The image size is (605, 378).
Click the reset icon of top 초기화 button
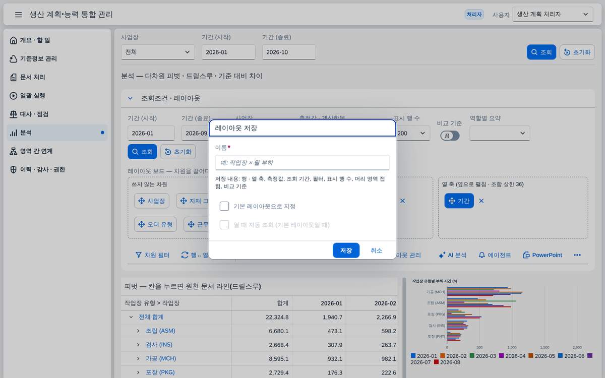[x=567, y=52]
